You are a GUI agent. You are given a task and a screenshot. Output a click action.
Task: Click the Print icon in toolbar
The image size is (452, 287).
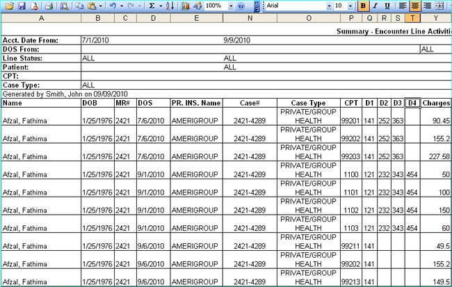click(49, 6)
